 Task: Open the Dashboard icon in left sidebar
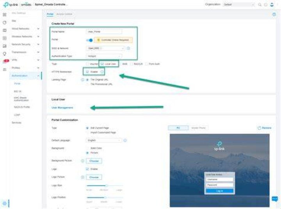5,14
